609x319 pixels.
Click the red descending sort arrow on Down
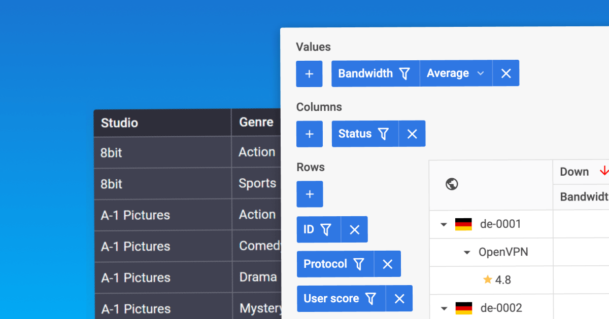[605, 172]
